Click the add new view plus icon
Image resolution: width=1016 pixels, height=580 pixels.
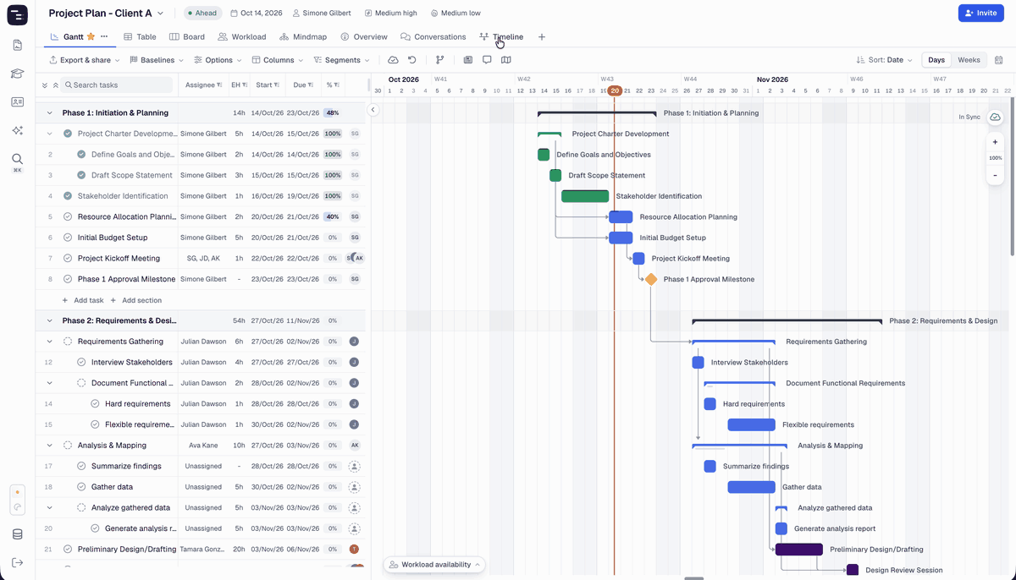(x=542, y=37)
